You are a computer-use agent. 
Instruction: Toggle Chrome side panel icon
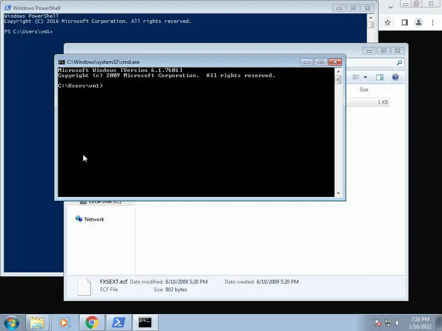coord(404,22)
